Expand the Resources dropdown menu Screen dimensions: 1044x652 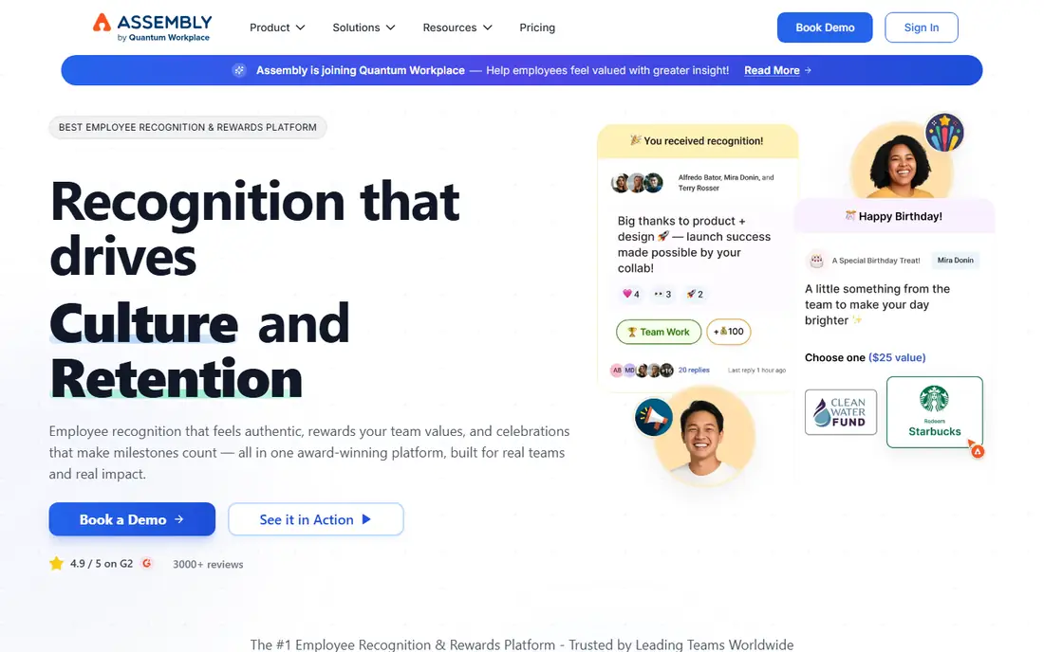click(x=457, y=27)
